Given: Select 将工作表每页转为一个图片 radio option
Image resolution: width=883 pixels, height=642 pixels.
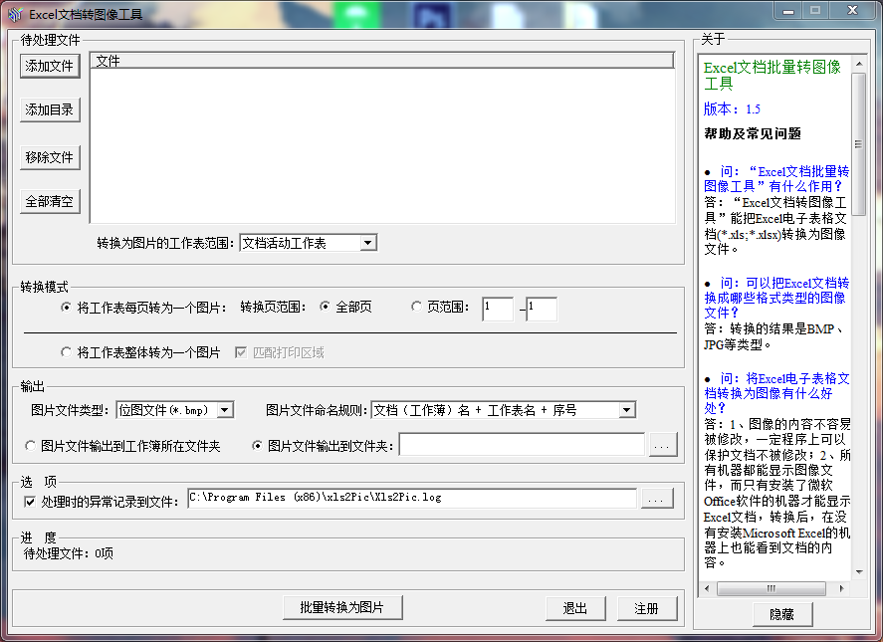Looking at the screenshot, I should 67,308.
